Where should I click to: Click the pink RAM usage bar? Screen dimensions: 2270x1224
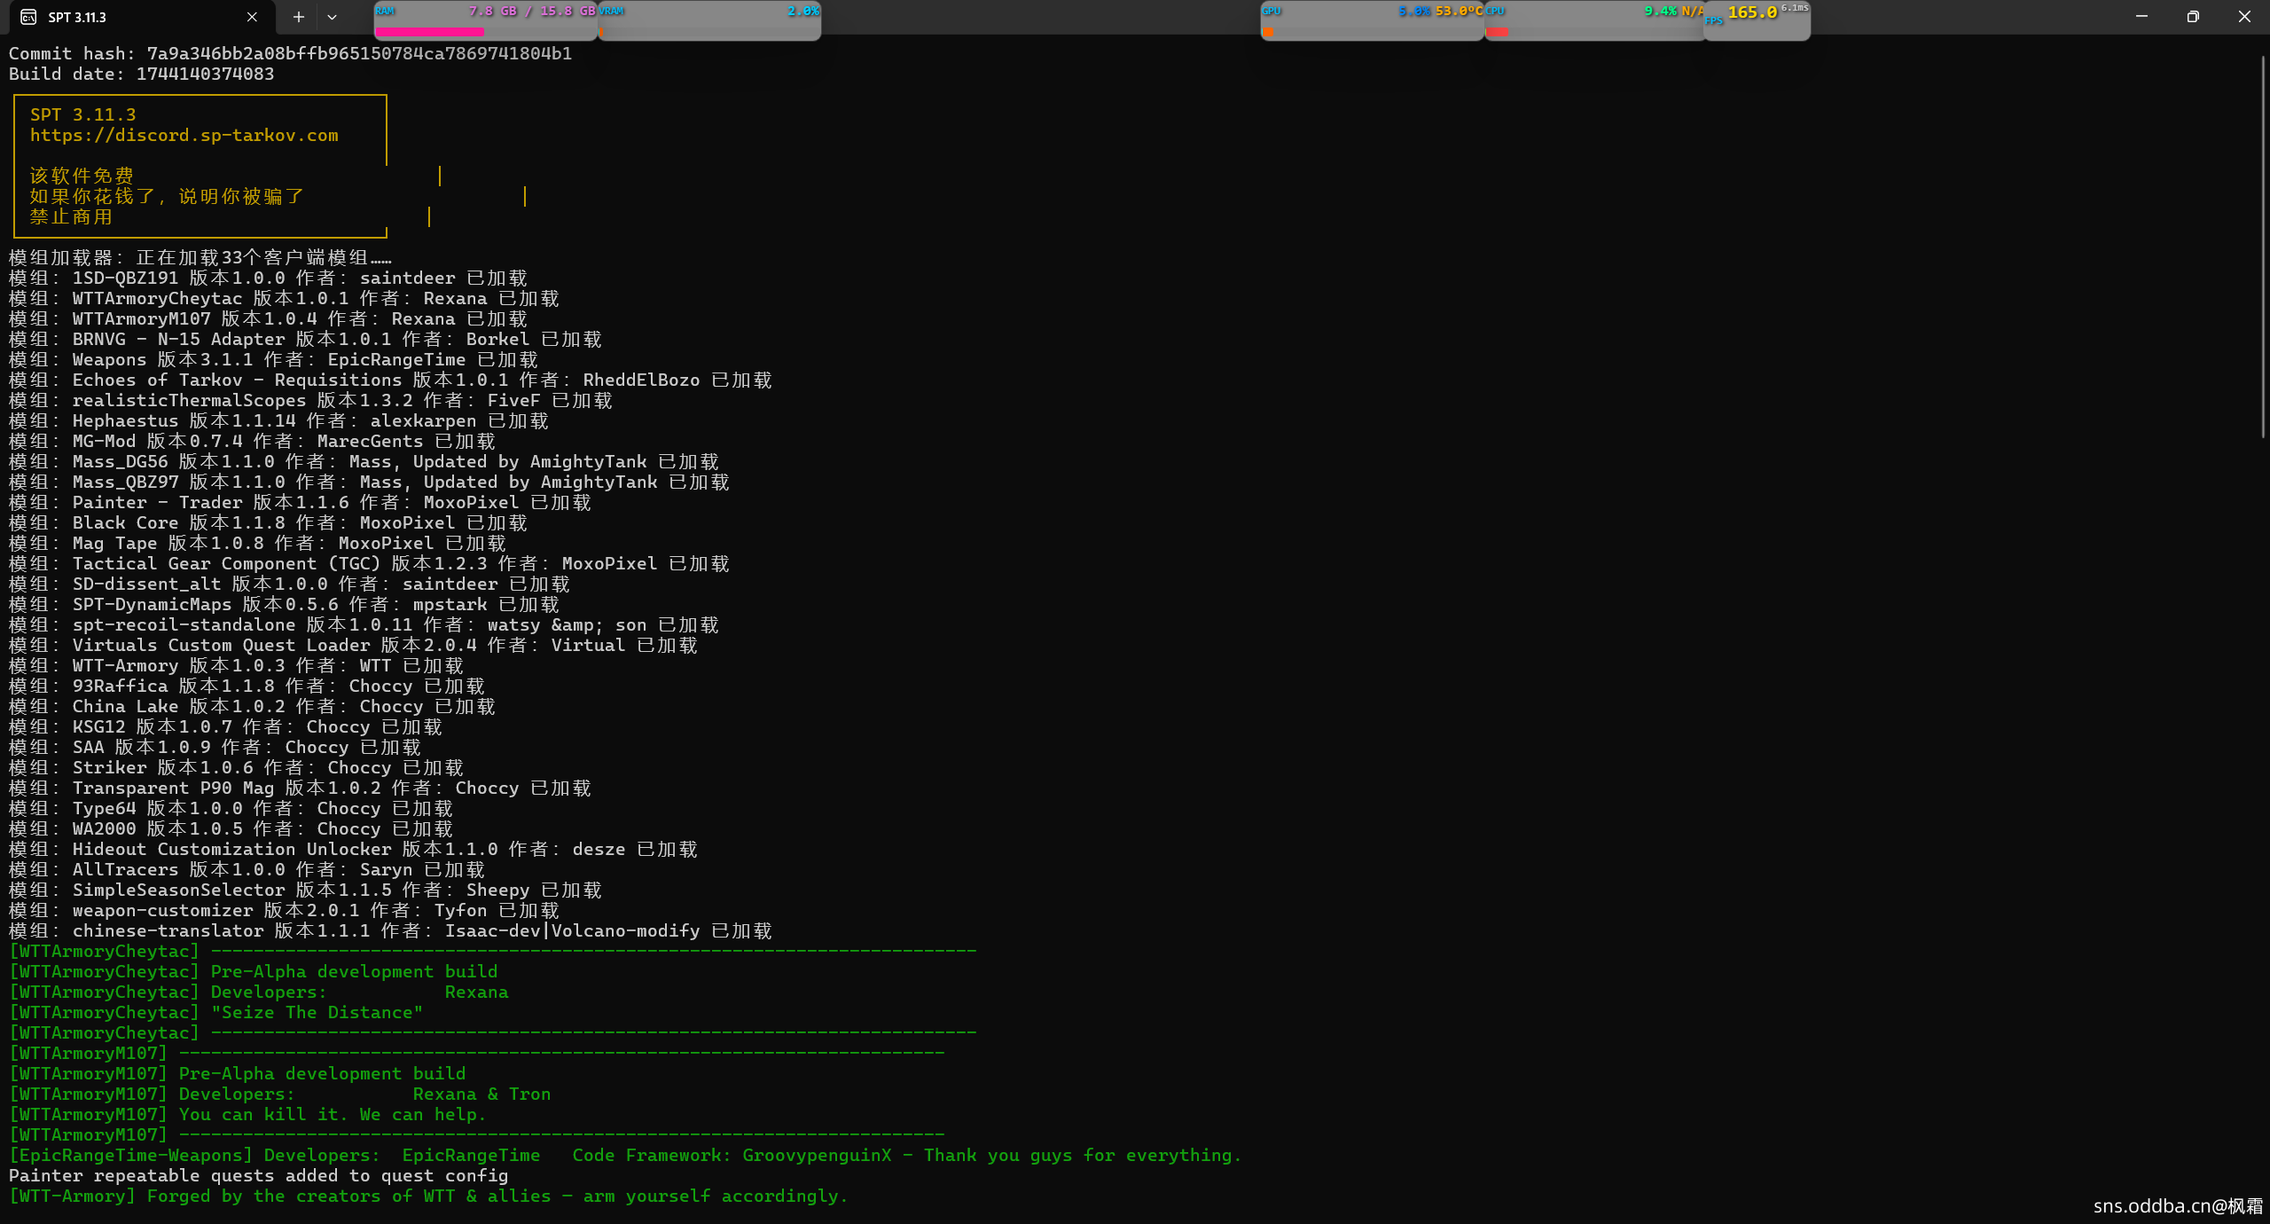pos(429,33)
